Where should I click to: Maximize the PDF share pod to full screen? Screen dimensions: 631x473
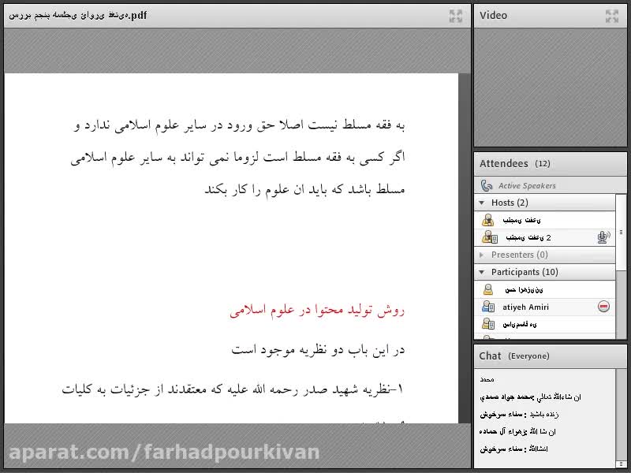click(x=455, y=16)
